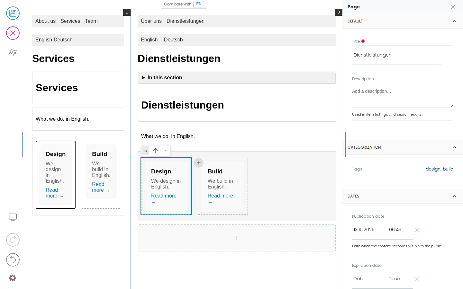Collapse the DATES section

pos(455,196)
